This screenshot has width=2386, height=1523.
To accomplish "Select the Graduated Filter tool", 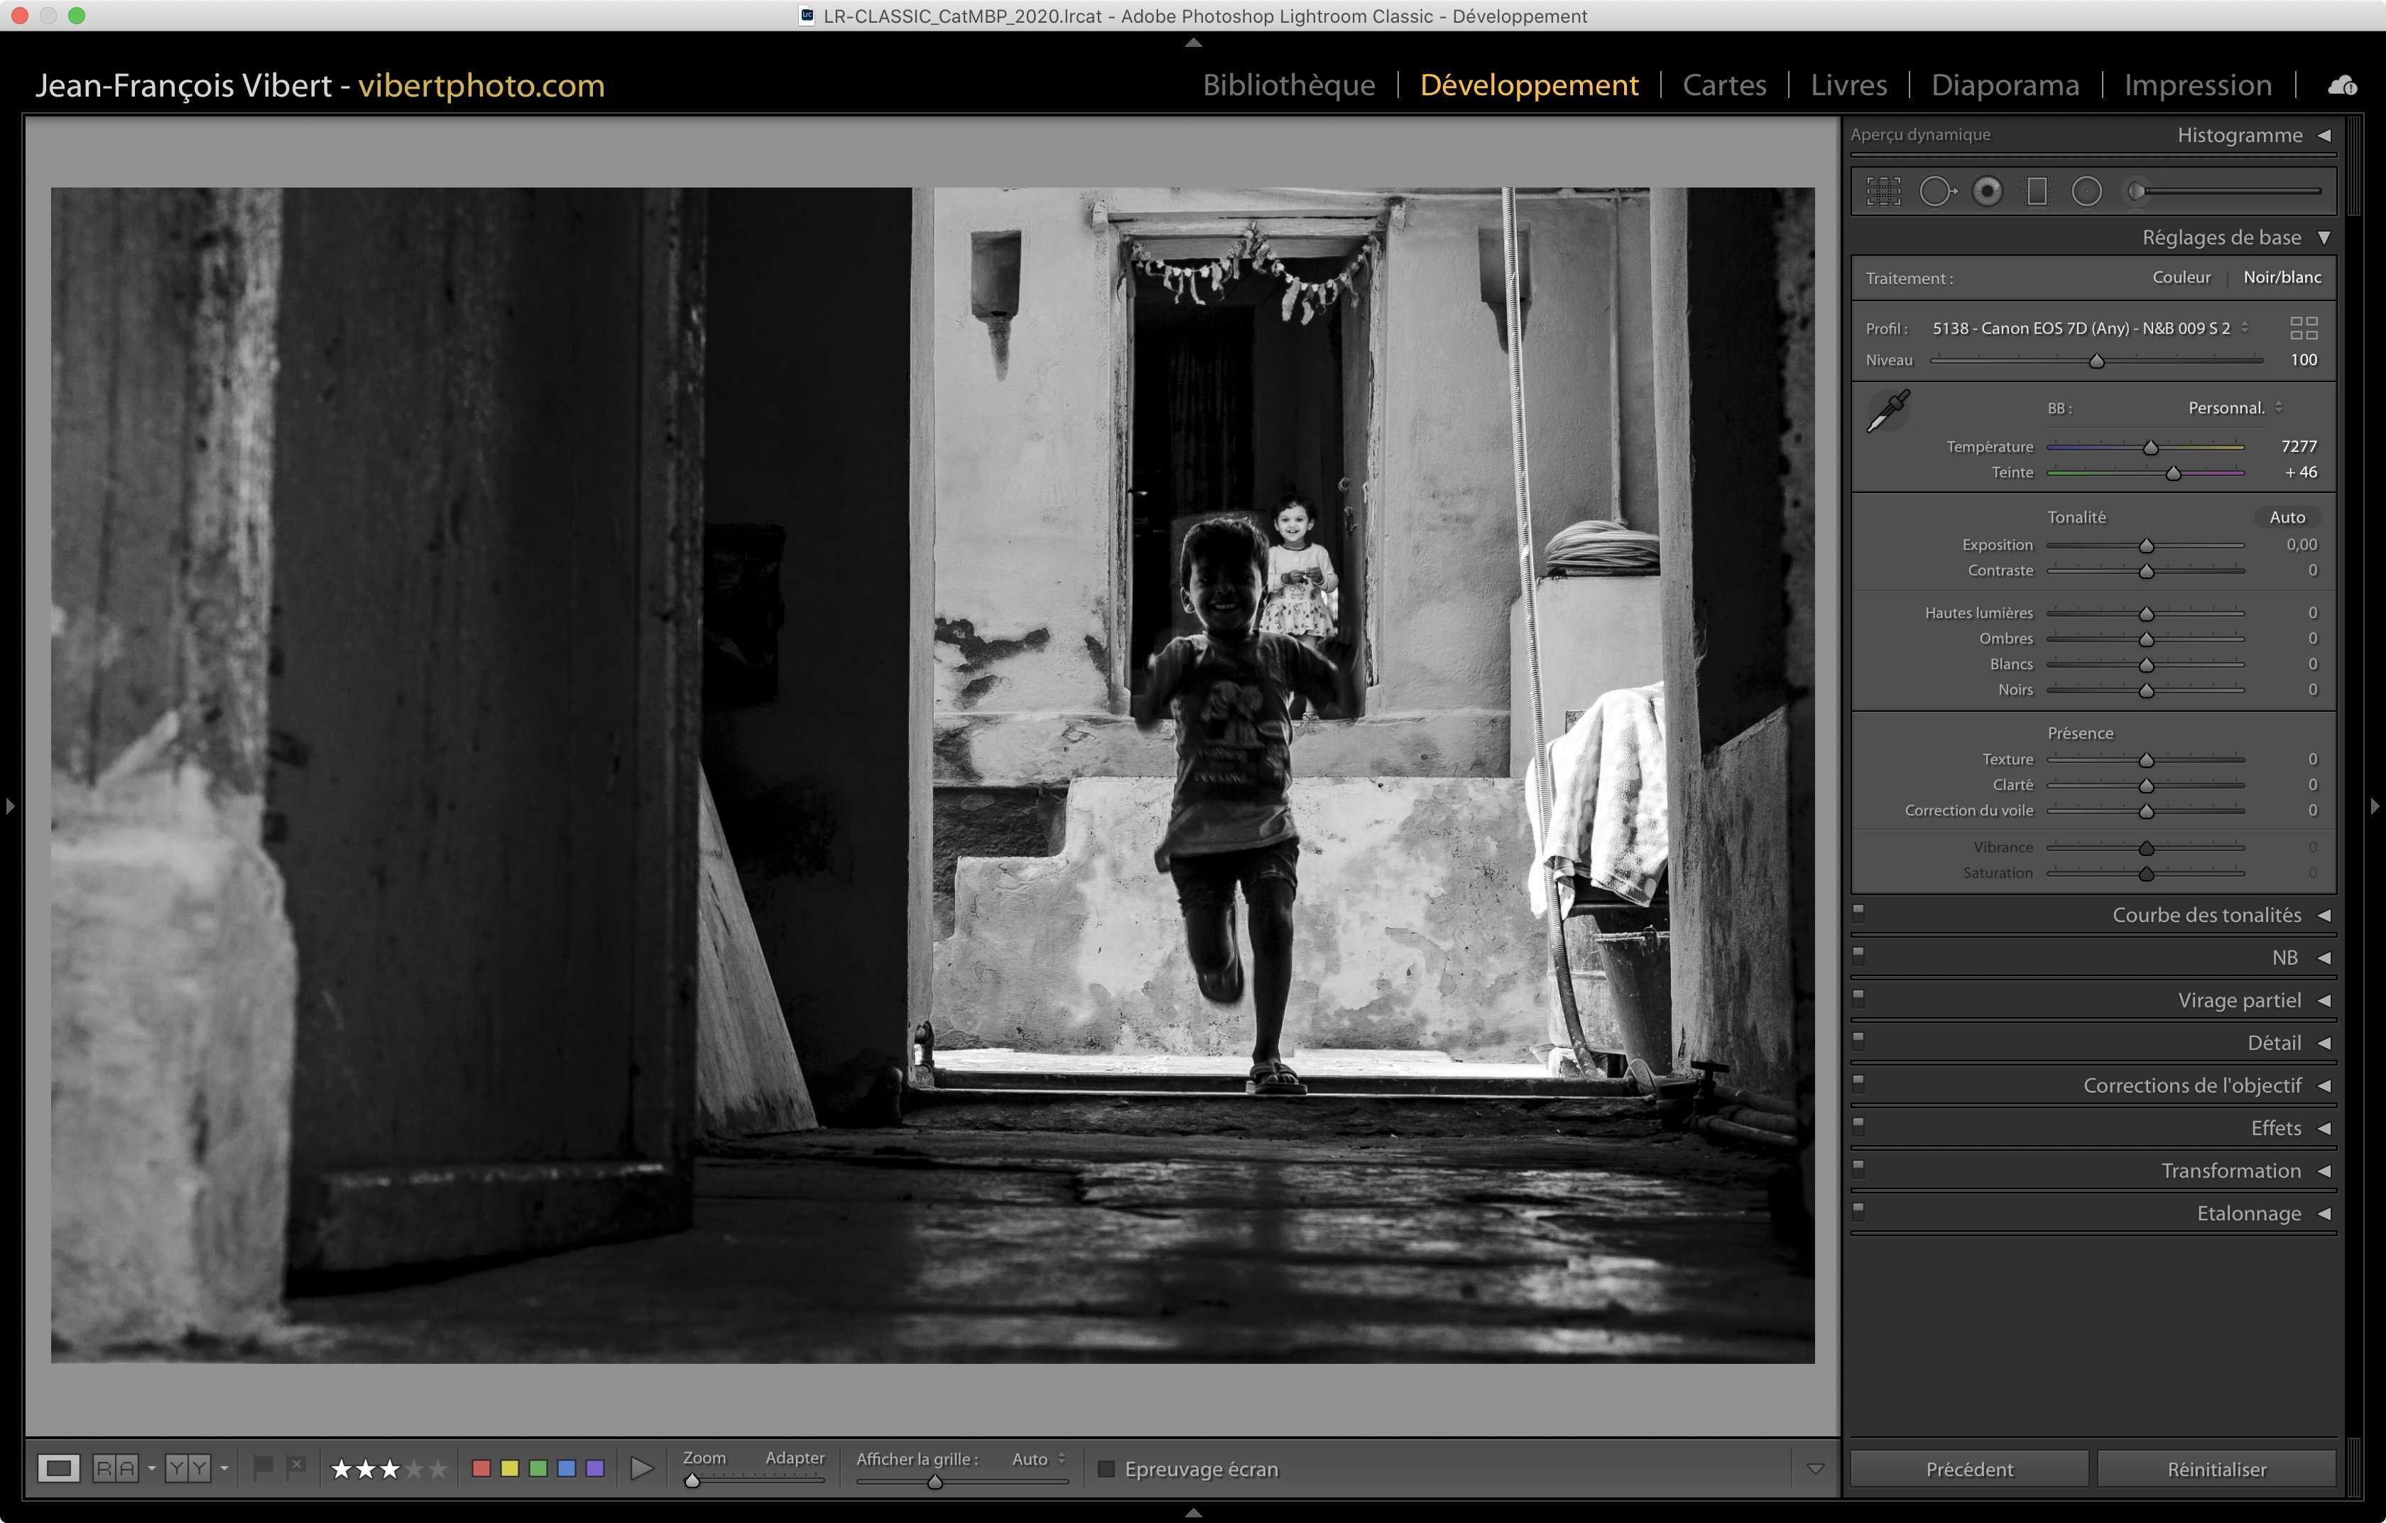I will (x=2037, y=191).
